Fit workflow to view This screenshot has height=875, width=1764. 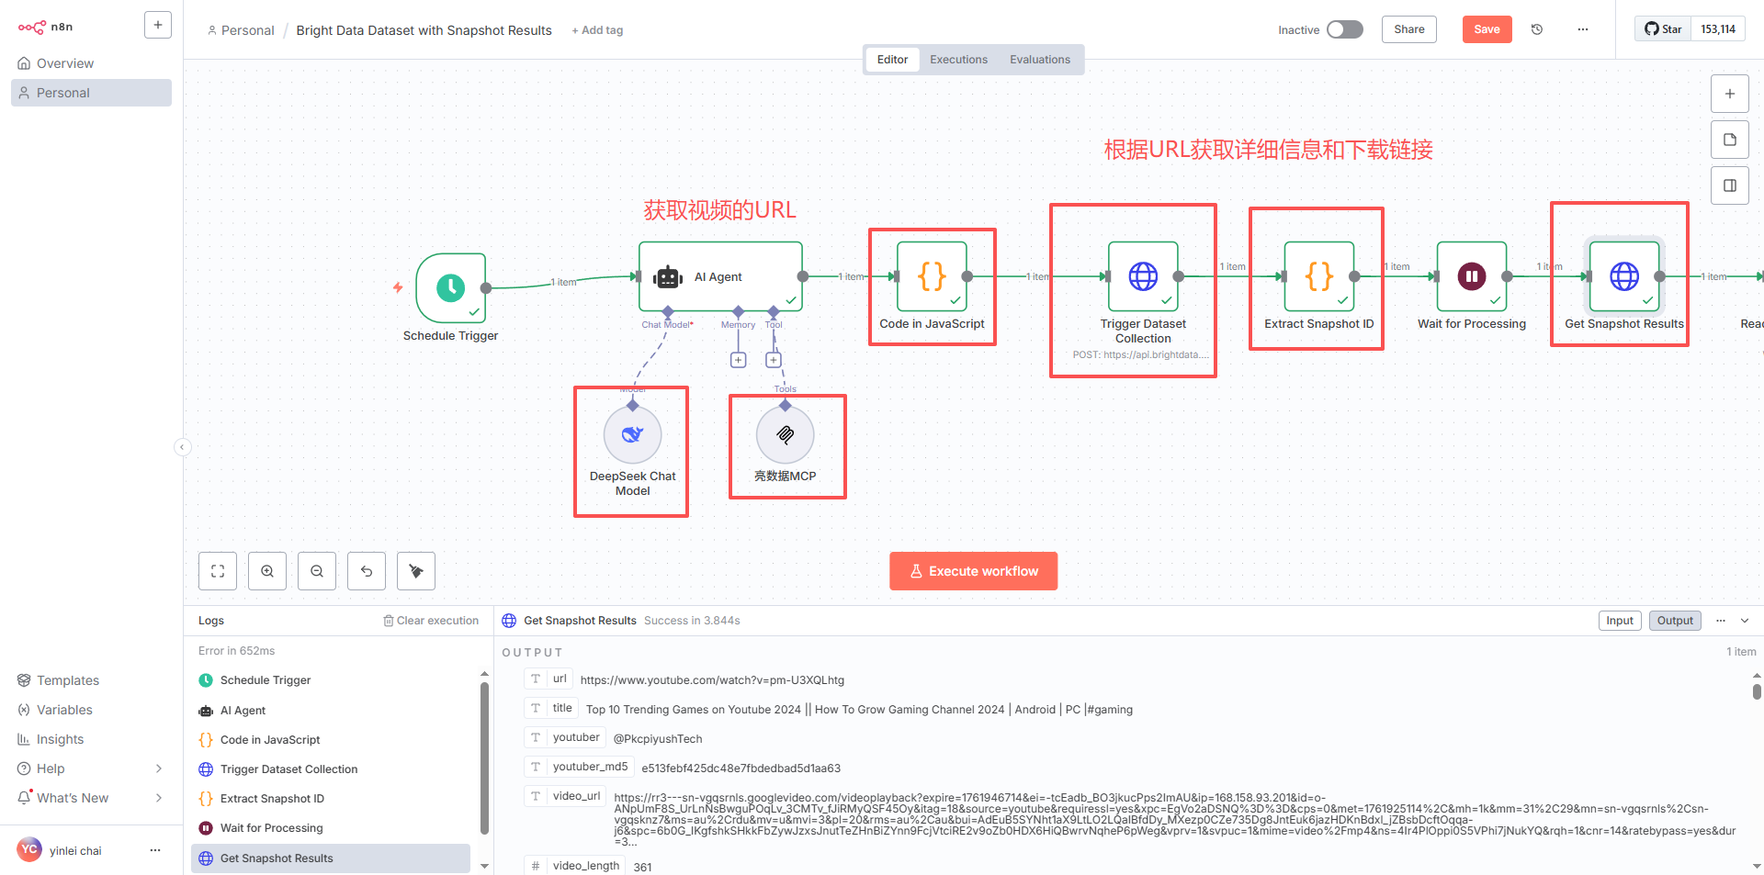tap(218, 571)
